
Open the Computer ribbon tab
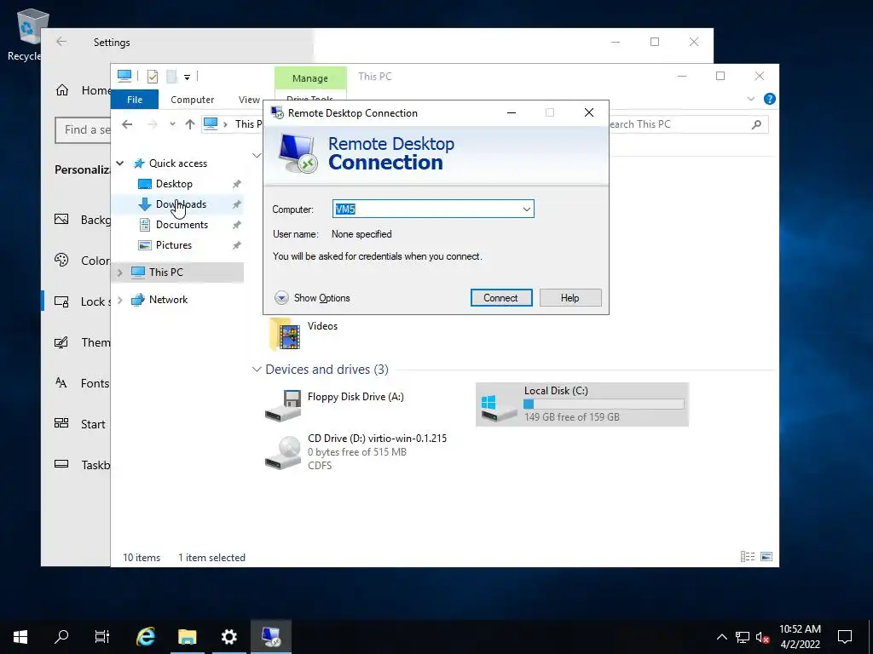[192, 100]
